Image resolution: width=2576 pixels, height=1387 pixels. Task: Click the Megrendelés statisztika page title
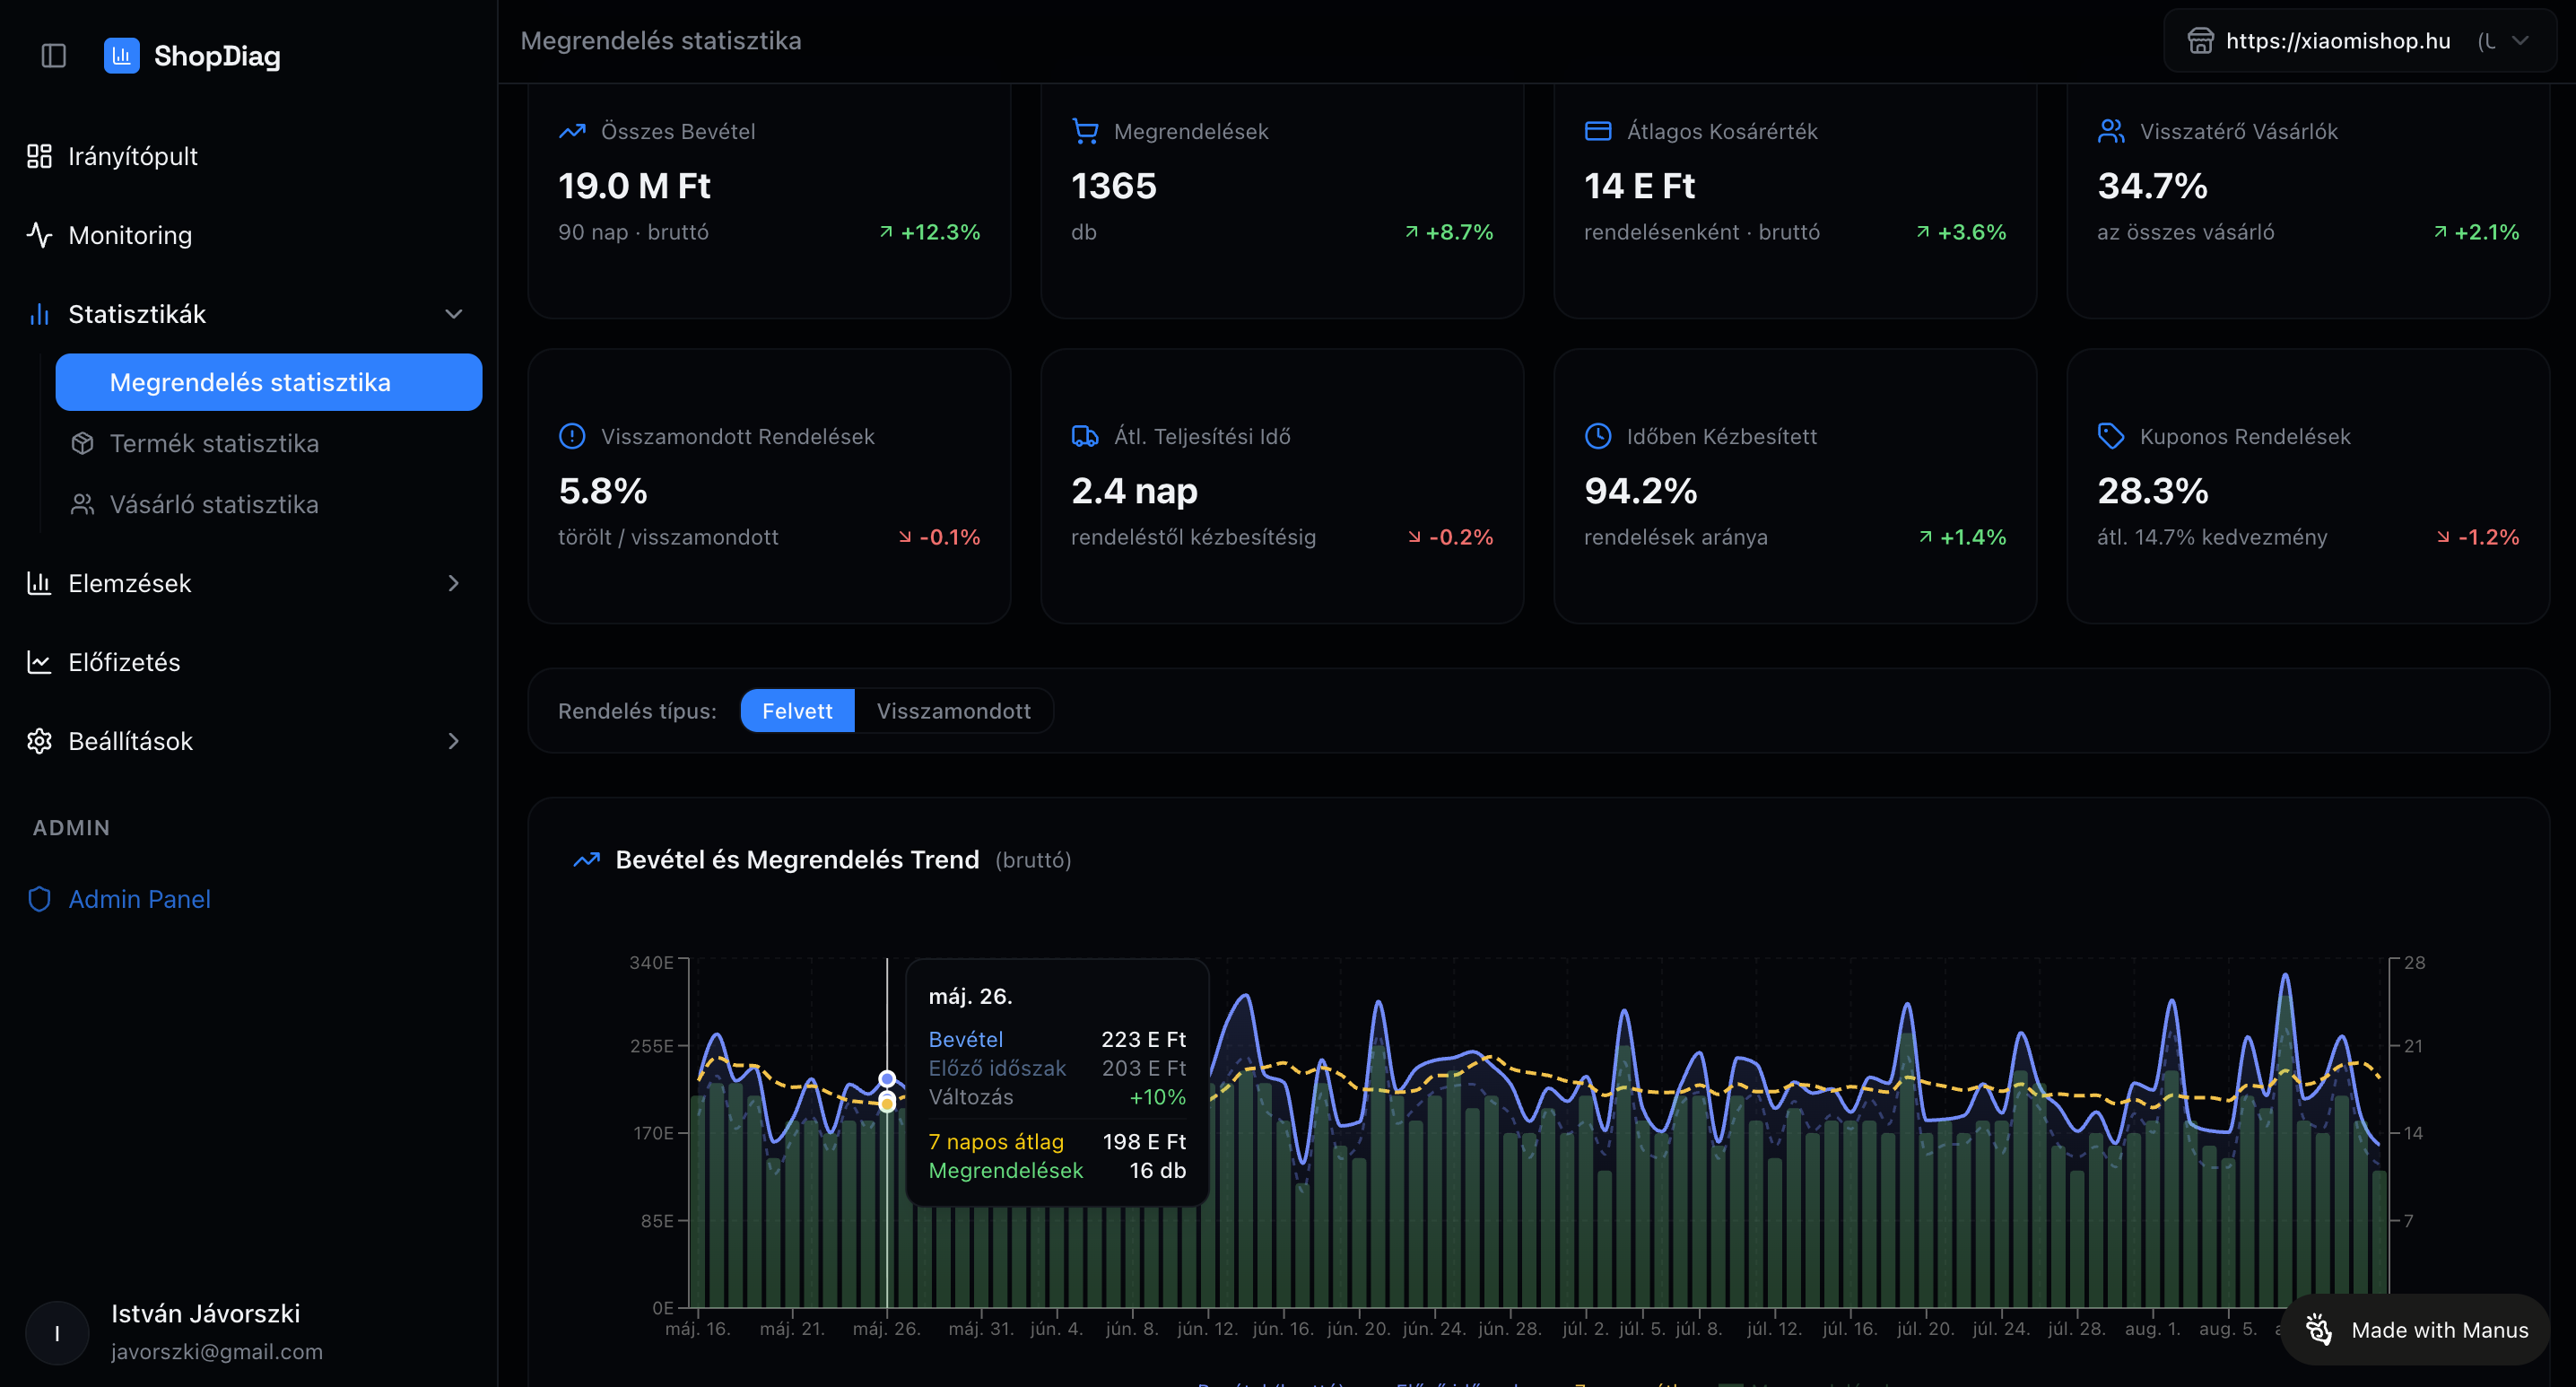pos(661,41)
